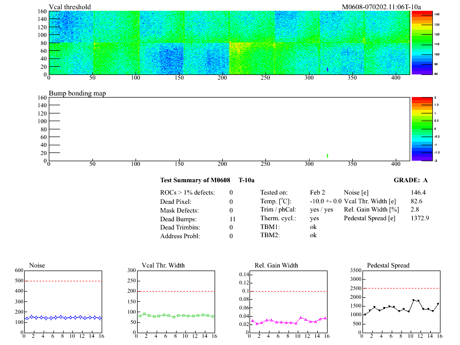Click the Pedestal Spread [e] value 1372.9

420,219
